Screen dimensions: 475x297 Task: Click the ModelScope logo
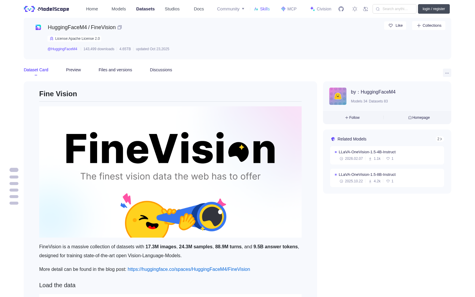46,9
